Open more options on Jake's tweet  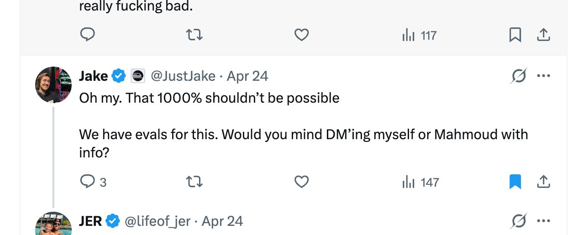[x=543, y=76]
